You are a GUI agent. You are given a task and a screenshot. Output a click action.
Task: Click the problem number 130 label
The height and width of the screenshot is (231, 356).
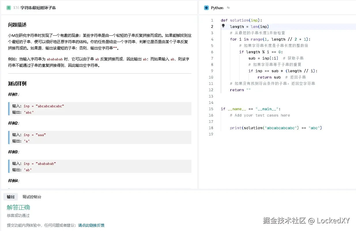pyautogui.click(x=16, y=8)
